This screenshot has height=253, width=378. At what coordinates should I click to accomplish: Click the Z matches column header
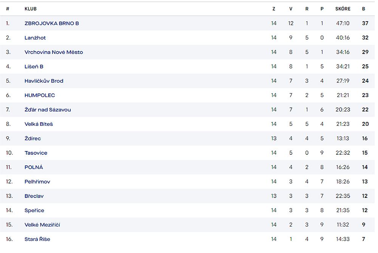tap(274, 9)
